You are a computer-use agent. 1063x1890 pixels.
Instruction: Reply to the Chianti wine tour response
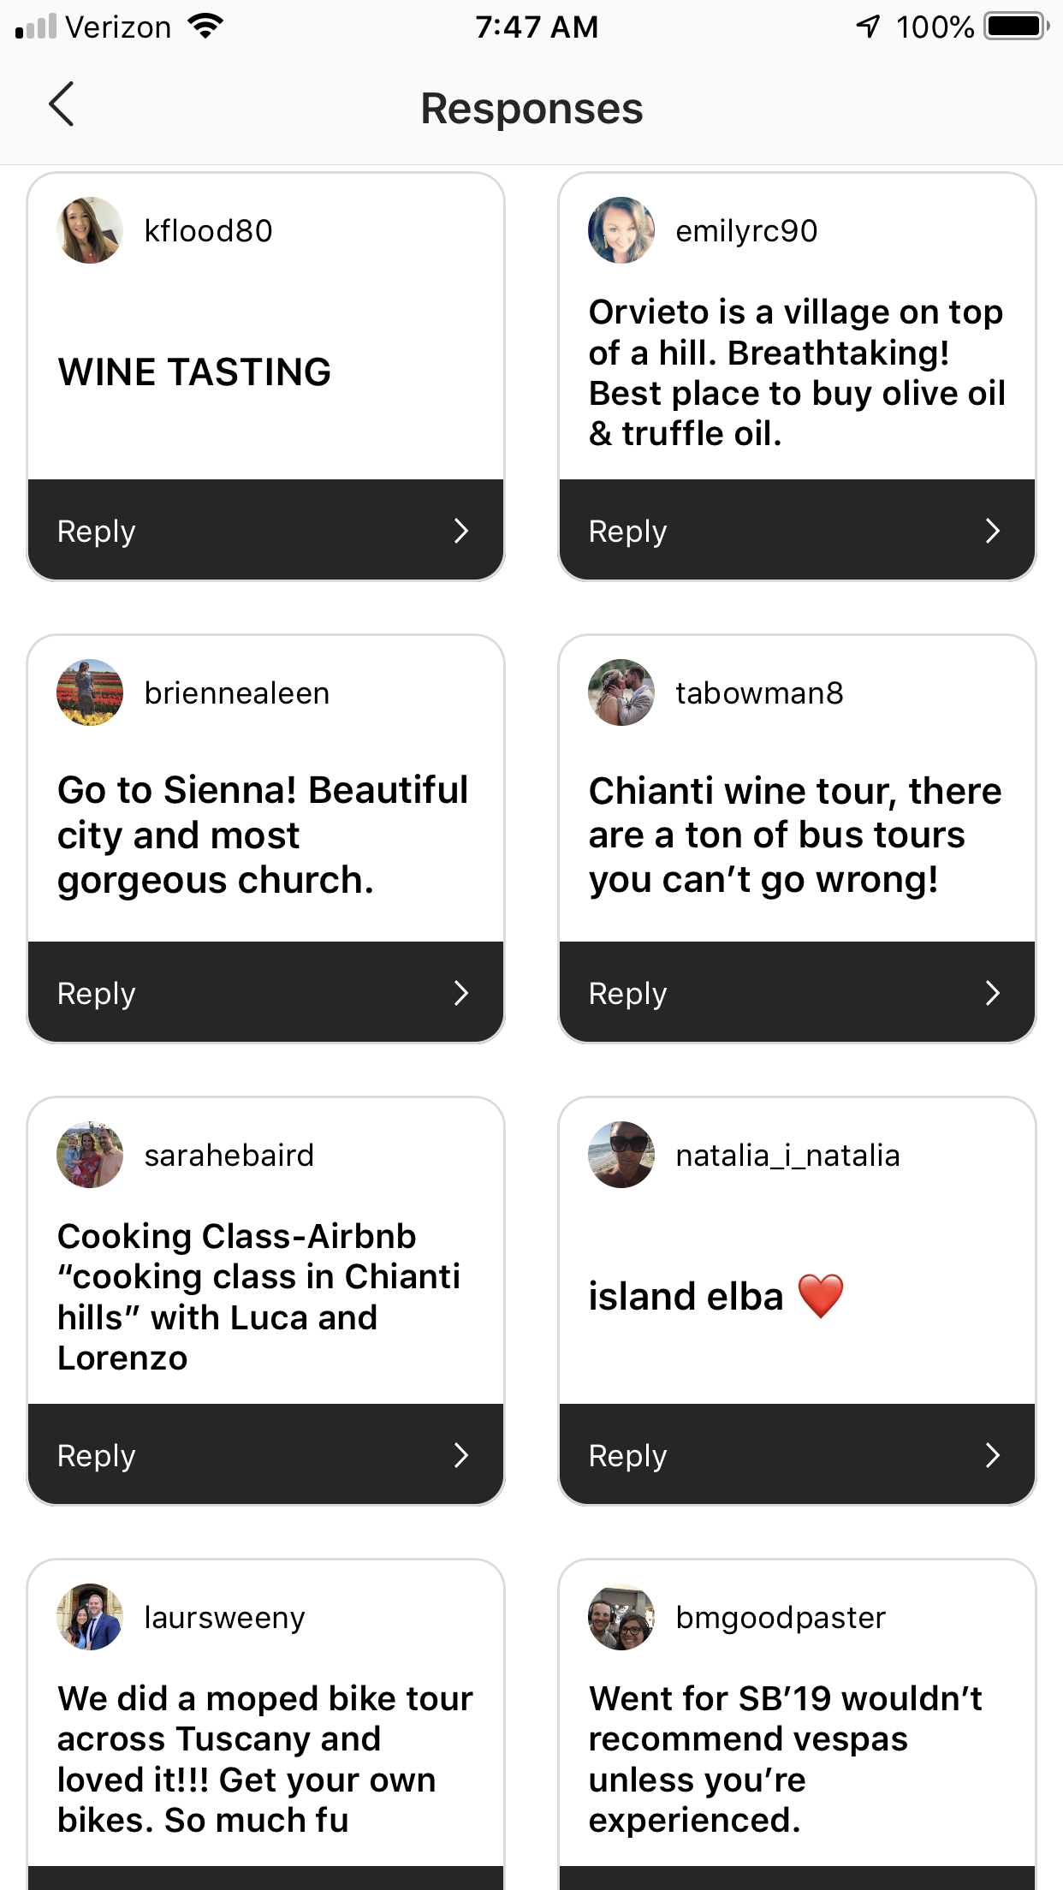[797, 993]
